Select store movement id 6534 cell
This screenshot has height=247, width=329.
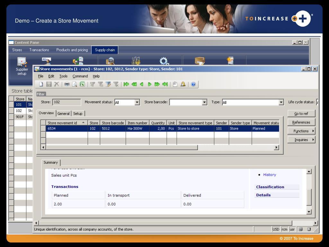(67, 129)
